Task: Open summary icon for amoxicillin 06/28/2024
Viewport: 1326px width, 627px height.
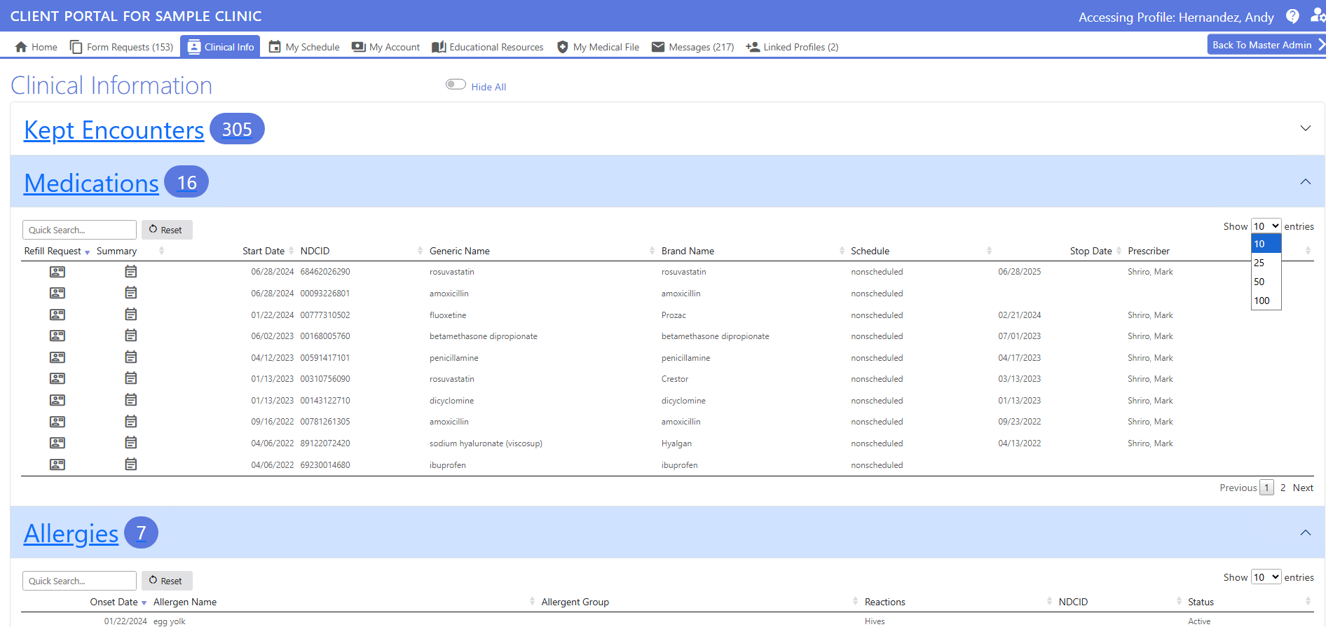Action: 131,292
